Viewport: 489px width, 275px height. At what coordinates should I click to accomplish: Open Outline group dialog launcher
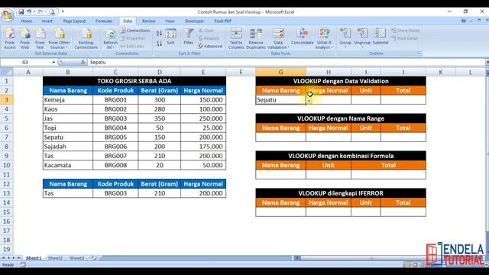(x=419, y=53)
